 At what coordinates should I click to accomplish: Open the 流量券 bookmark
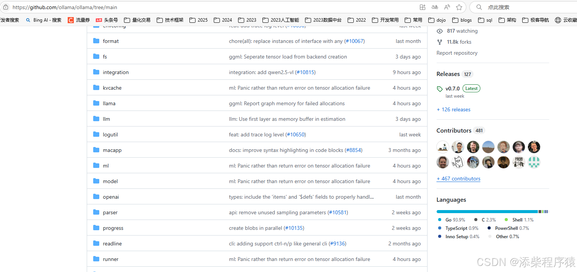coord(79,20)
